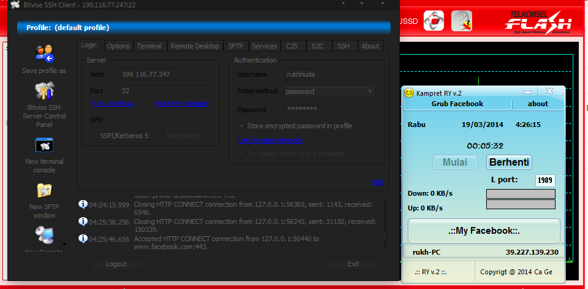Image resolution: width=588 pixels, height=289 pixels.
Task: Click the Logout button
Action: coord(116,264)
